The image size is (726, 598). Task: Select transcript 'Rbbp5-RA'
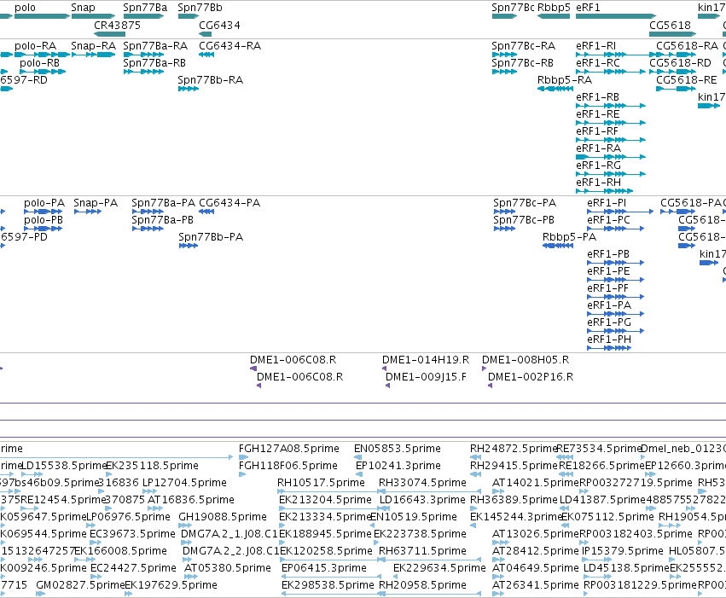[565, 80]
